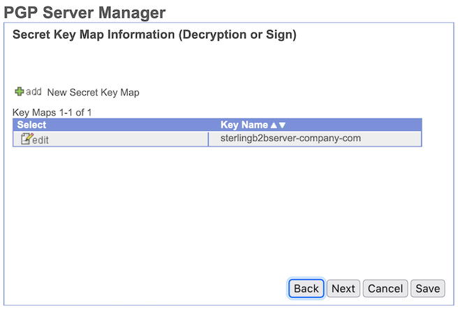The height and width of the screenshot is (309, 458).
Task: Cancel the key map wizard
Action: [385, 289]
